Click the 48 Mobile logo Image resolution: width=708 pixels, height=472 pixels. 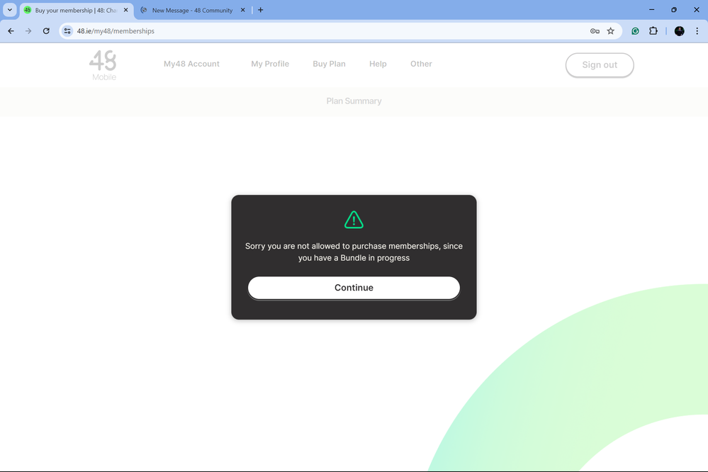coord(103,64)
